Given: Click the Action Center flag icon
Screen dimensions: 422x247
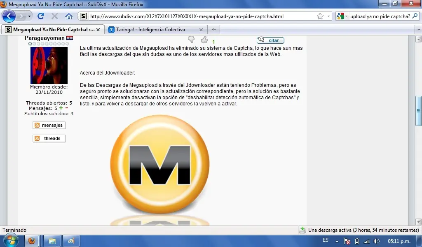Looking at the screenshot, I should coord(347,241).
